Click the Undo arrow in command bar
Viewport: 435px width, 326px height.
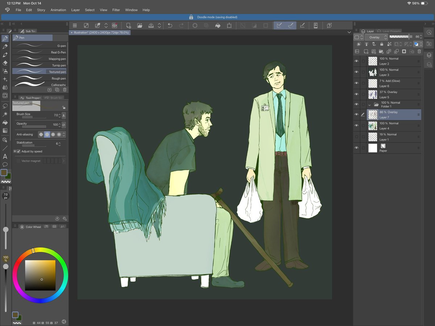170,25
